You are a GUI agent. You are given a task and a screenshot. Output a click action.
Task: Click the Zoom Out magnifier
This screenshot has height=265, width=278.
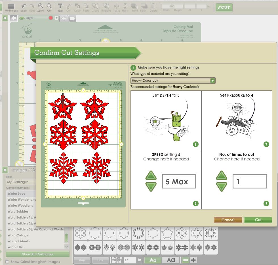pos(49,8)
